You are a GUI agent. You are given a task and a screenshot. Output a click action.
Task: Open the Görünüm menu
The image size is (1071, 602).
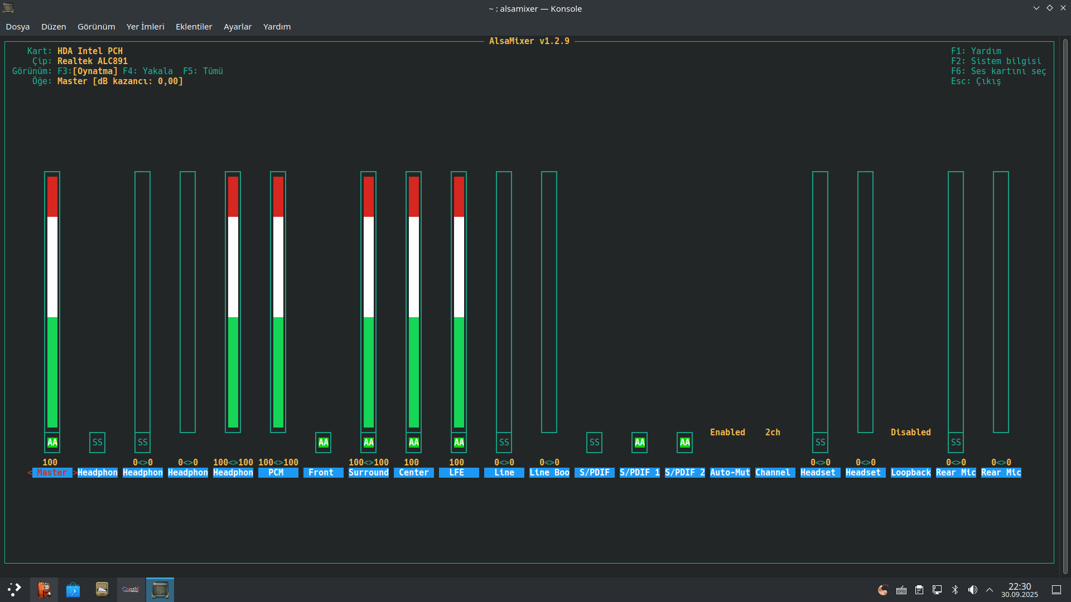click(x=97, y=27)
